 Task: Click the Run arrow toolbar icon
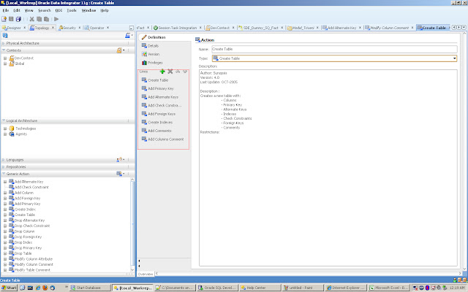point(56,19)
